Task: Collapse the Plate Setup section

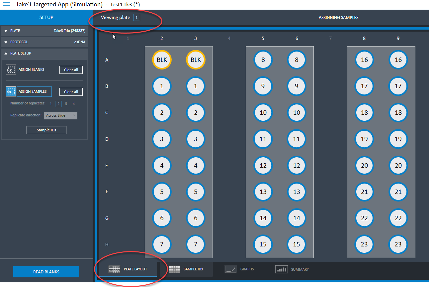Action: click(6, 53)
